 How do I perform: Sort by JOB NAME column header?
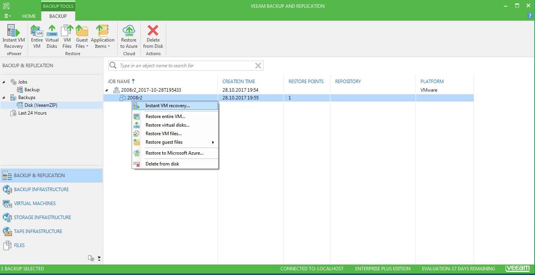coord(119,82)
